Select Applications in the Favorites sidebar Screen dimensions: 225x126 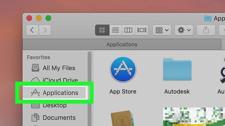coord(60,93)
